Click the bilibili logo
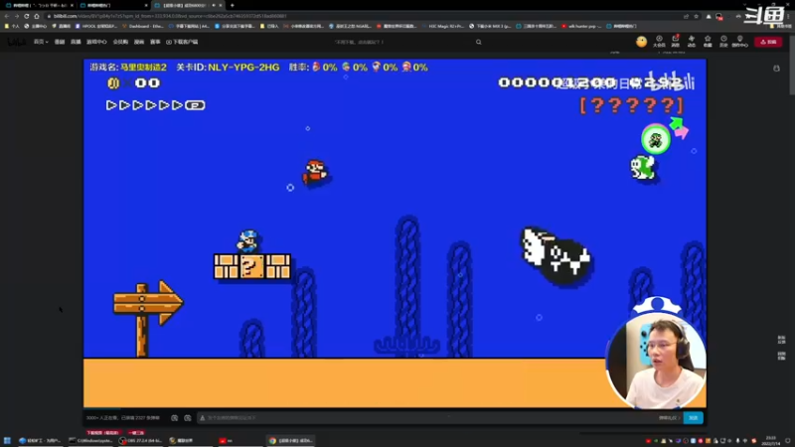The height and width of the screenshot is (447, 795). 16,42
